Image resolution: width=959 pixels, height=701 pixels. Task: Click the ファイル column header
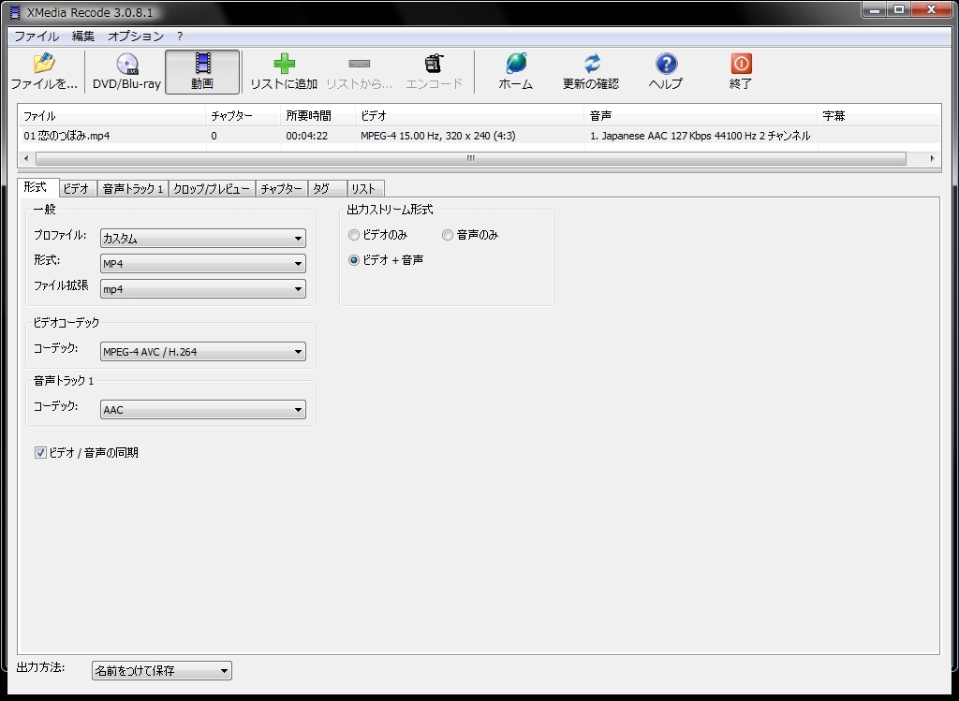pyautogui.click(x=112, y=115)
